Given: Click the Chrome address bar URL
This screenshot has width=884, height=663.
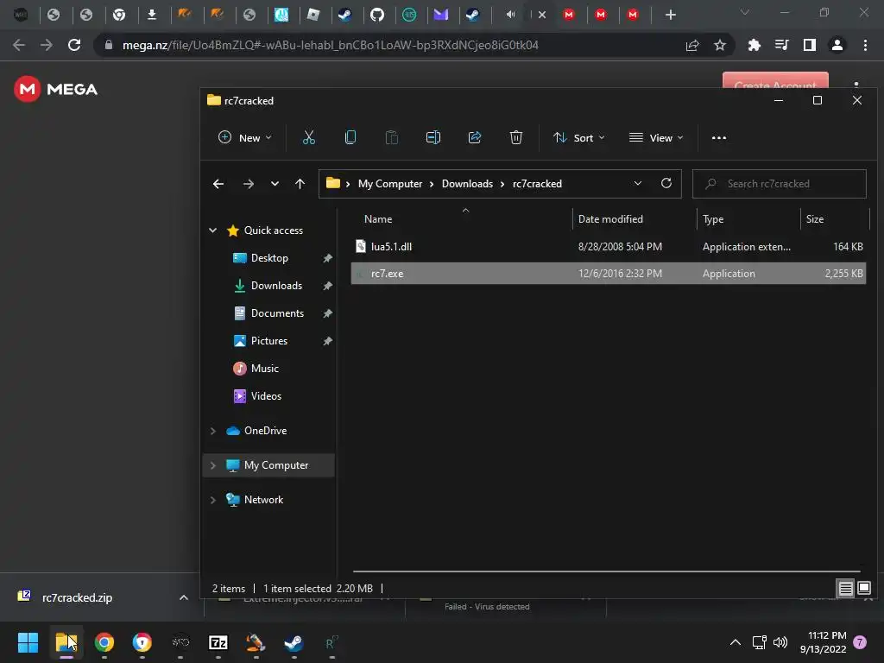Looking at the screenshot, I should point(330,45).
